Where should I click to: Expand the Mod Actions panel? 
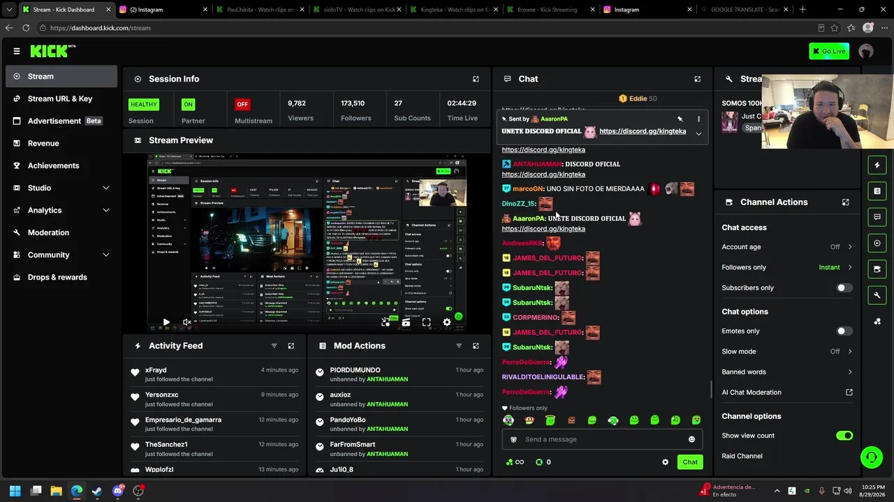click(x=476, y=346)
